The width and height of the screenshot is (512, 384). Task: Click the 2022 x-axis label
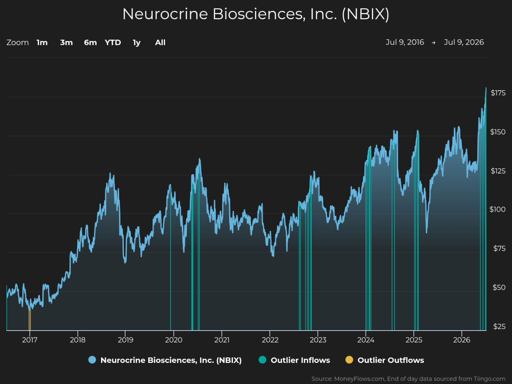click(270, 340)
